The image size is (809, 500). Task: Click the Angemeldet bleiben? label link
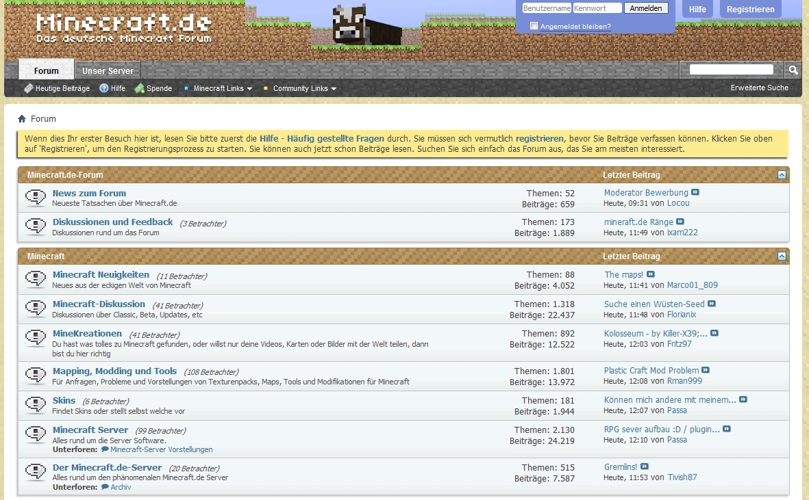click(575, 26)
